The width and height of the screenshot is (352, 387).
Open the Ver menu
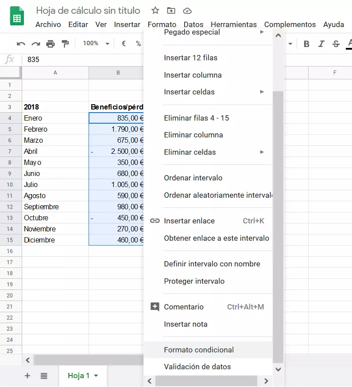[x=101, y=24]
